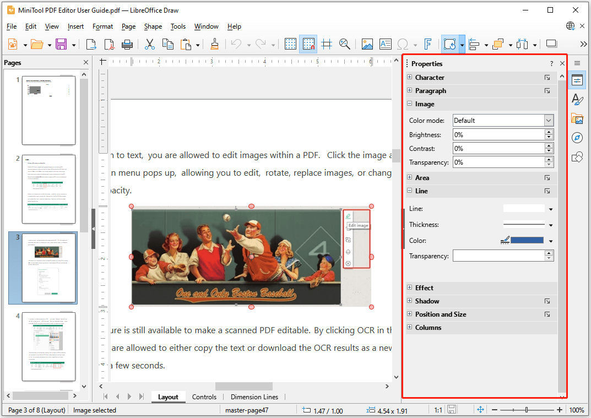The image size is (591, 418).
Task: Export directly as PDF
Action: [x=109, y=44]
